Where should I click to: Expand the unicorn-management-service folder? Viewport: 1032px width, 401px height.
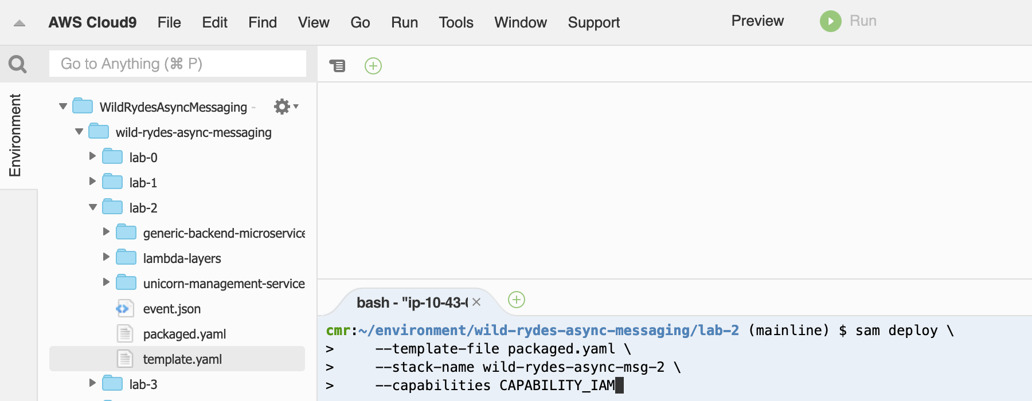[x=106, y=282]
